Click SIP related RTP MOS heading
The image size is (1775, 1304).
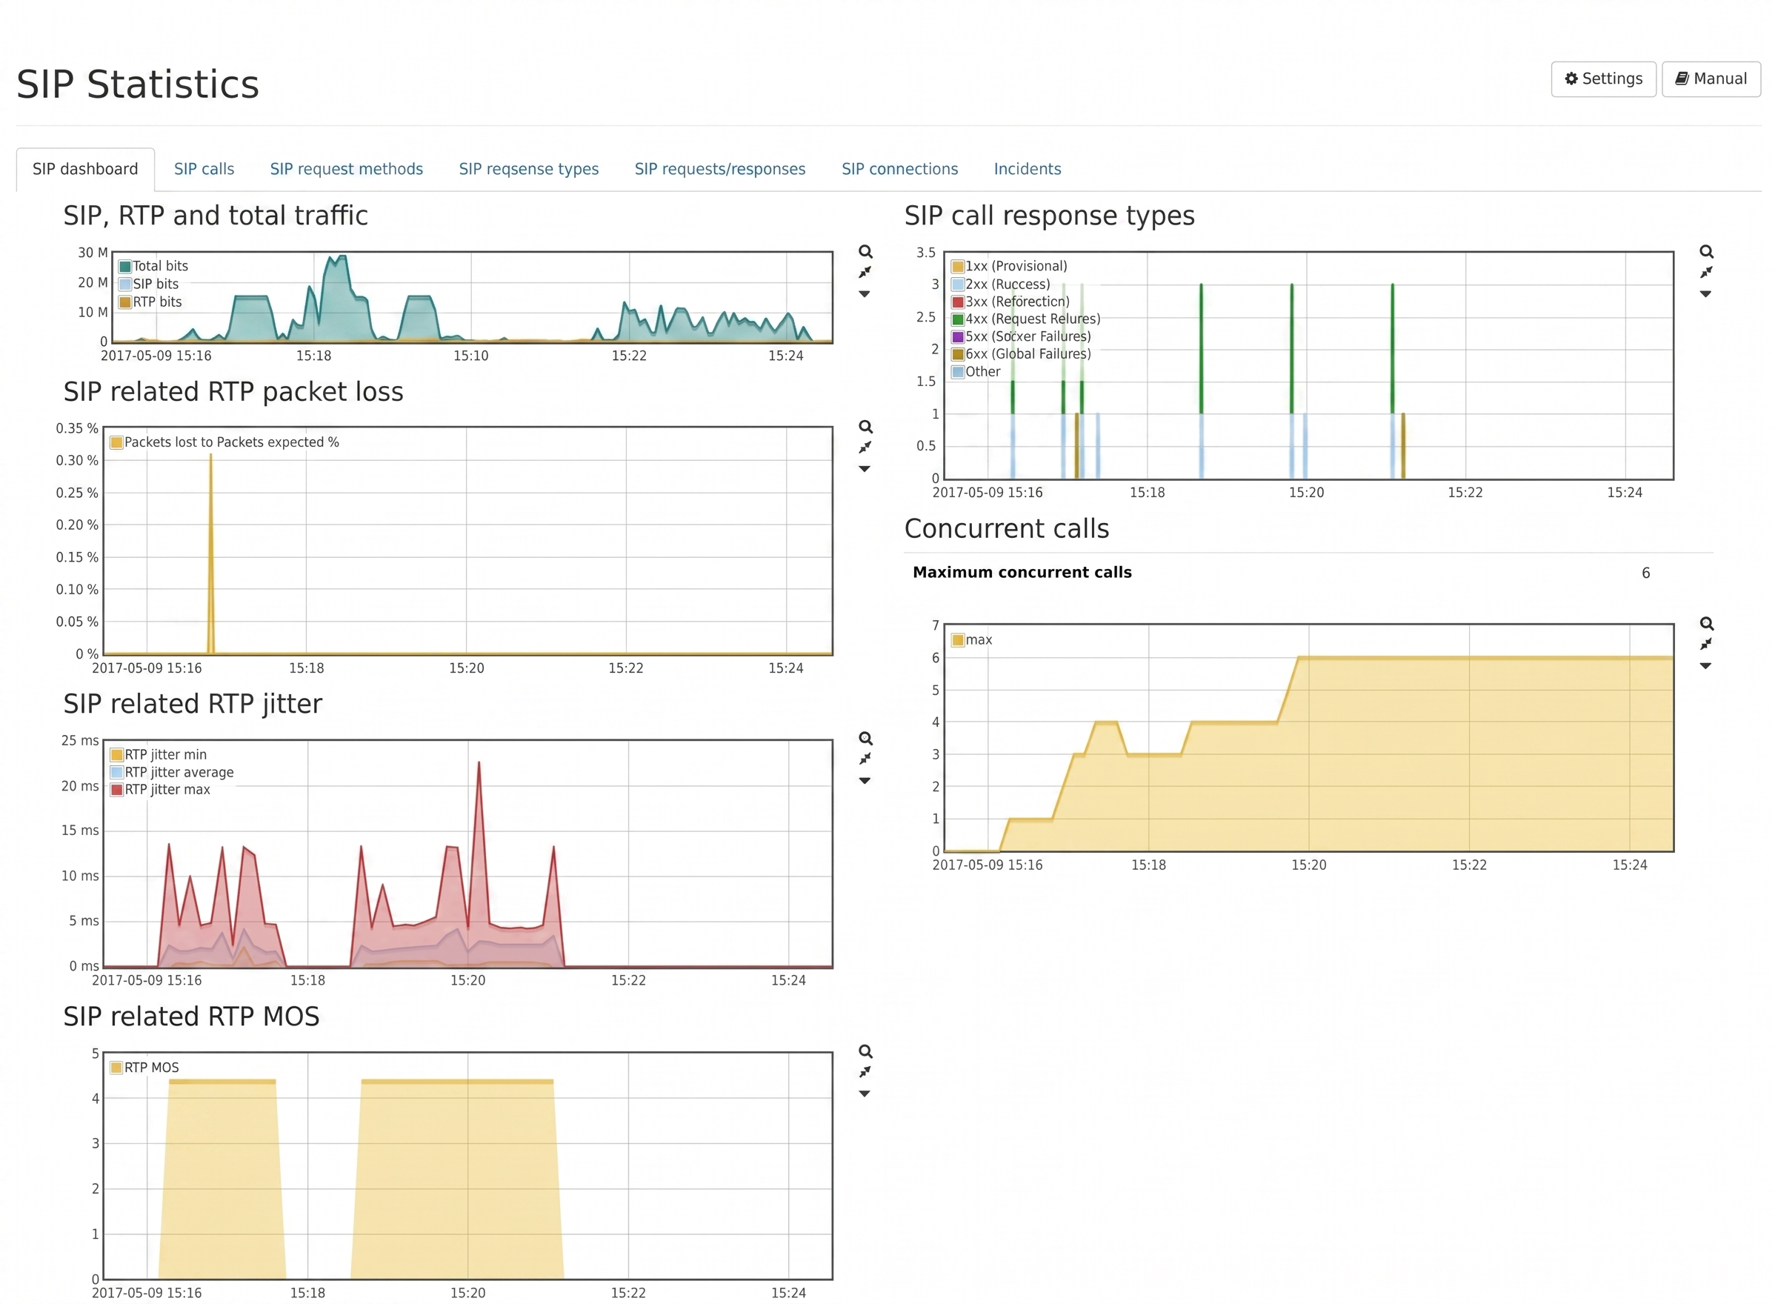[x=191, y=1016]
